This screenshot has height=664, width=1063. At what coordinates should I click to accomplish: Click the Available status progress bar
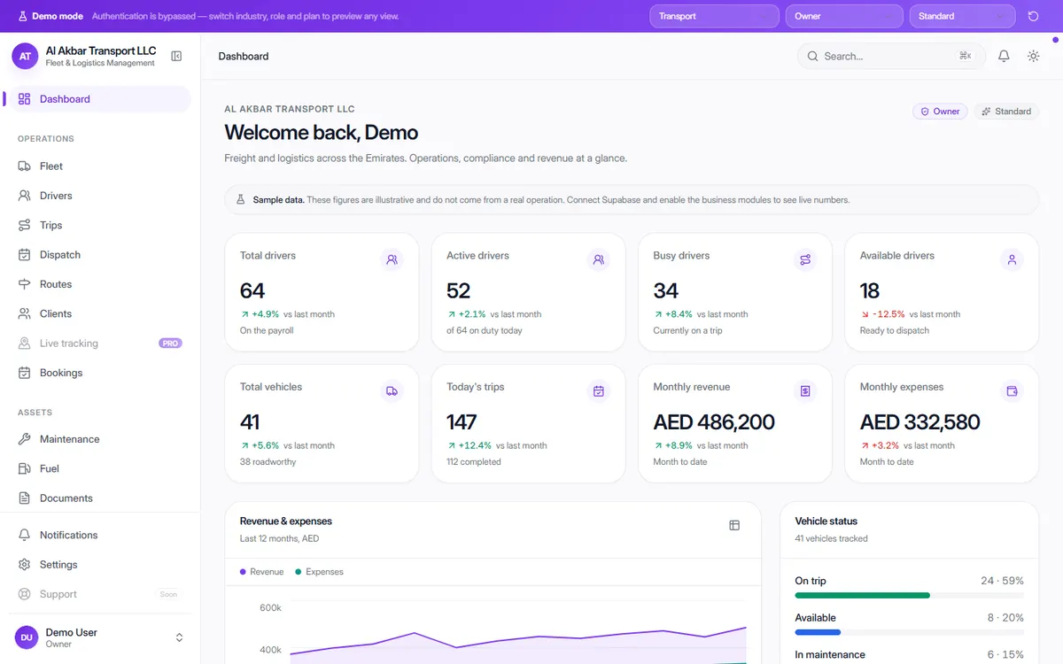(909, 633)
